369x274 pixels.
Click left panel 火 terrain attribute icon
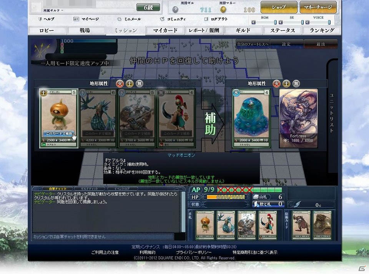coord(120,83)
